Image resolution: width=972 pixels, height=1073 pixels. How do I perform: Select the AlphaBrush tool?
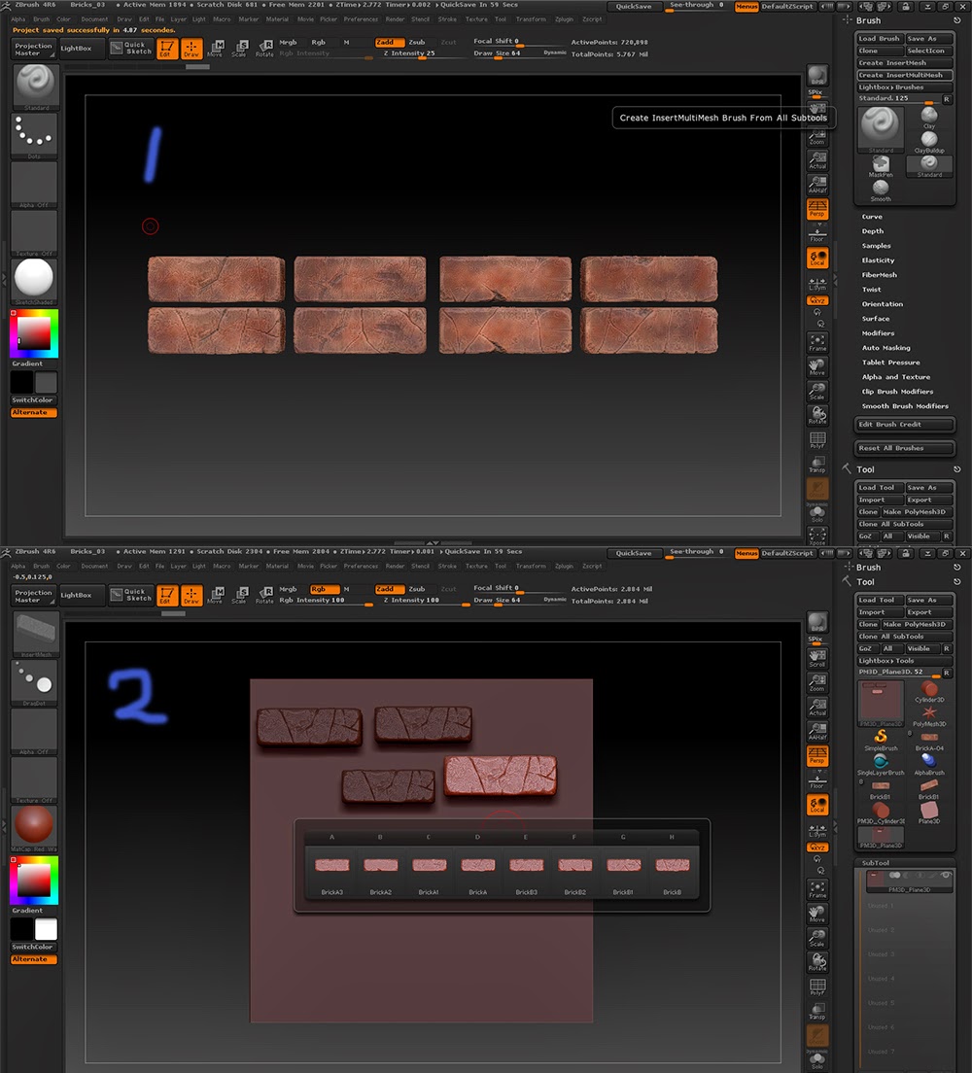point(930,762)
